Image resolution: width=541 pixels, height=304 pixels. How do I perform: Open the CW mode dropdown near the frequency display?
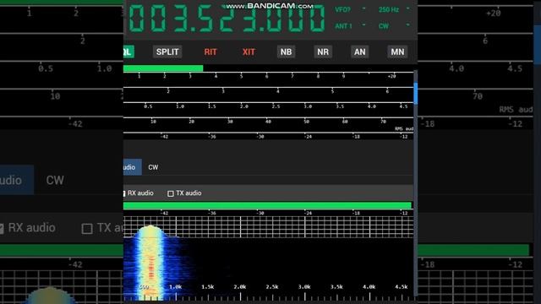[394, 26]
